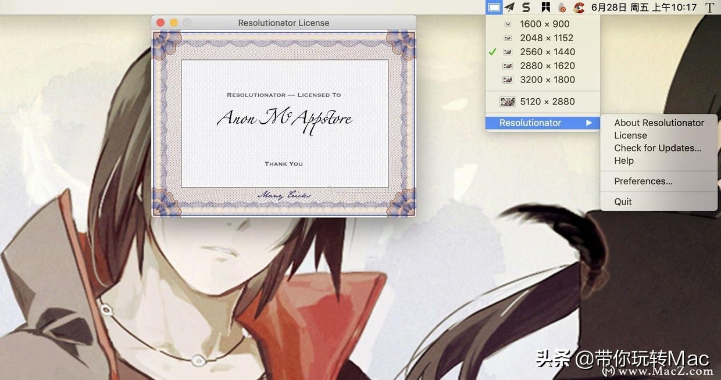721x380 pixels.
Task: Click the 'Thank You' text on certificate
Action: click(284, 164)
